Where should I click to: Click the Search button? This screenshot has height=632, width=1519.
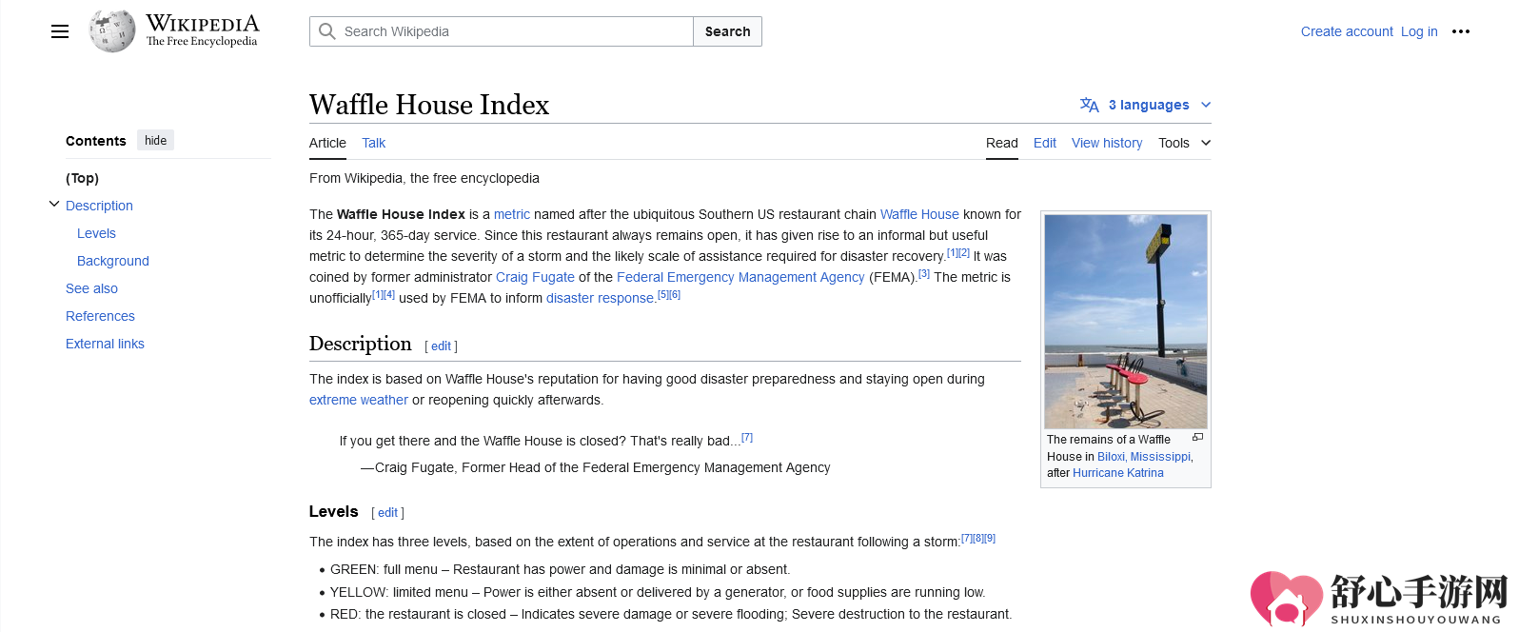[727, 31]
